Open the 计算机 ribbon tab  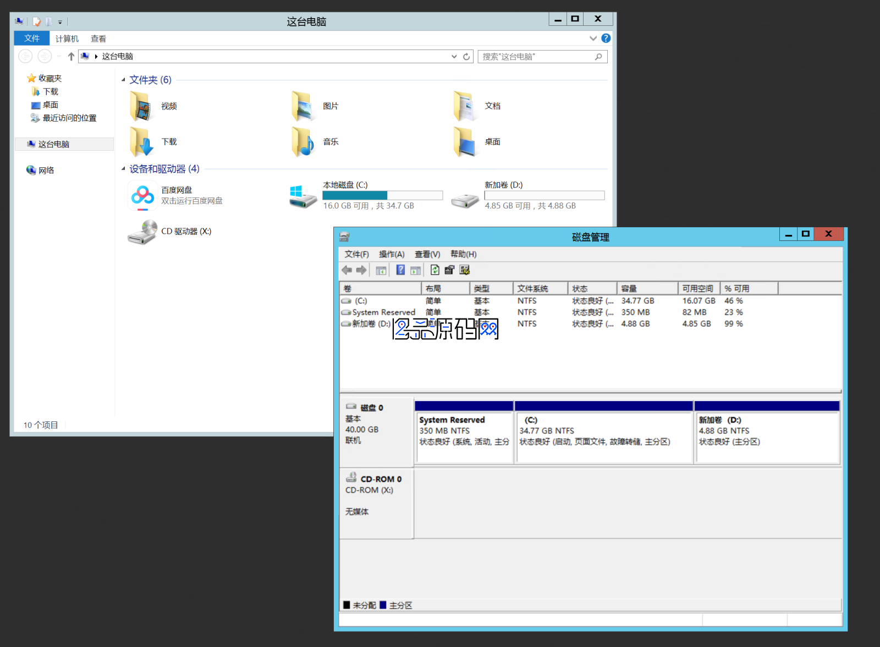pyautogui.click(x=67, y=39)
